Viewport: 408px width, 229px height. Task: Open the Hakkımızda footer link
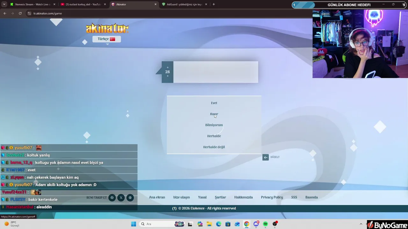point(244,197)
